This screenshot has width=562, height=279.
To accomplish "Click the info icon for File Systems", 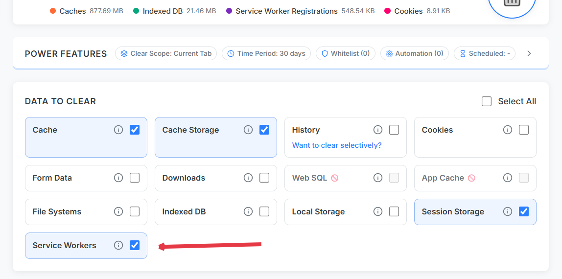I will point(118,211).
